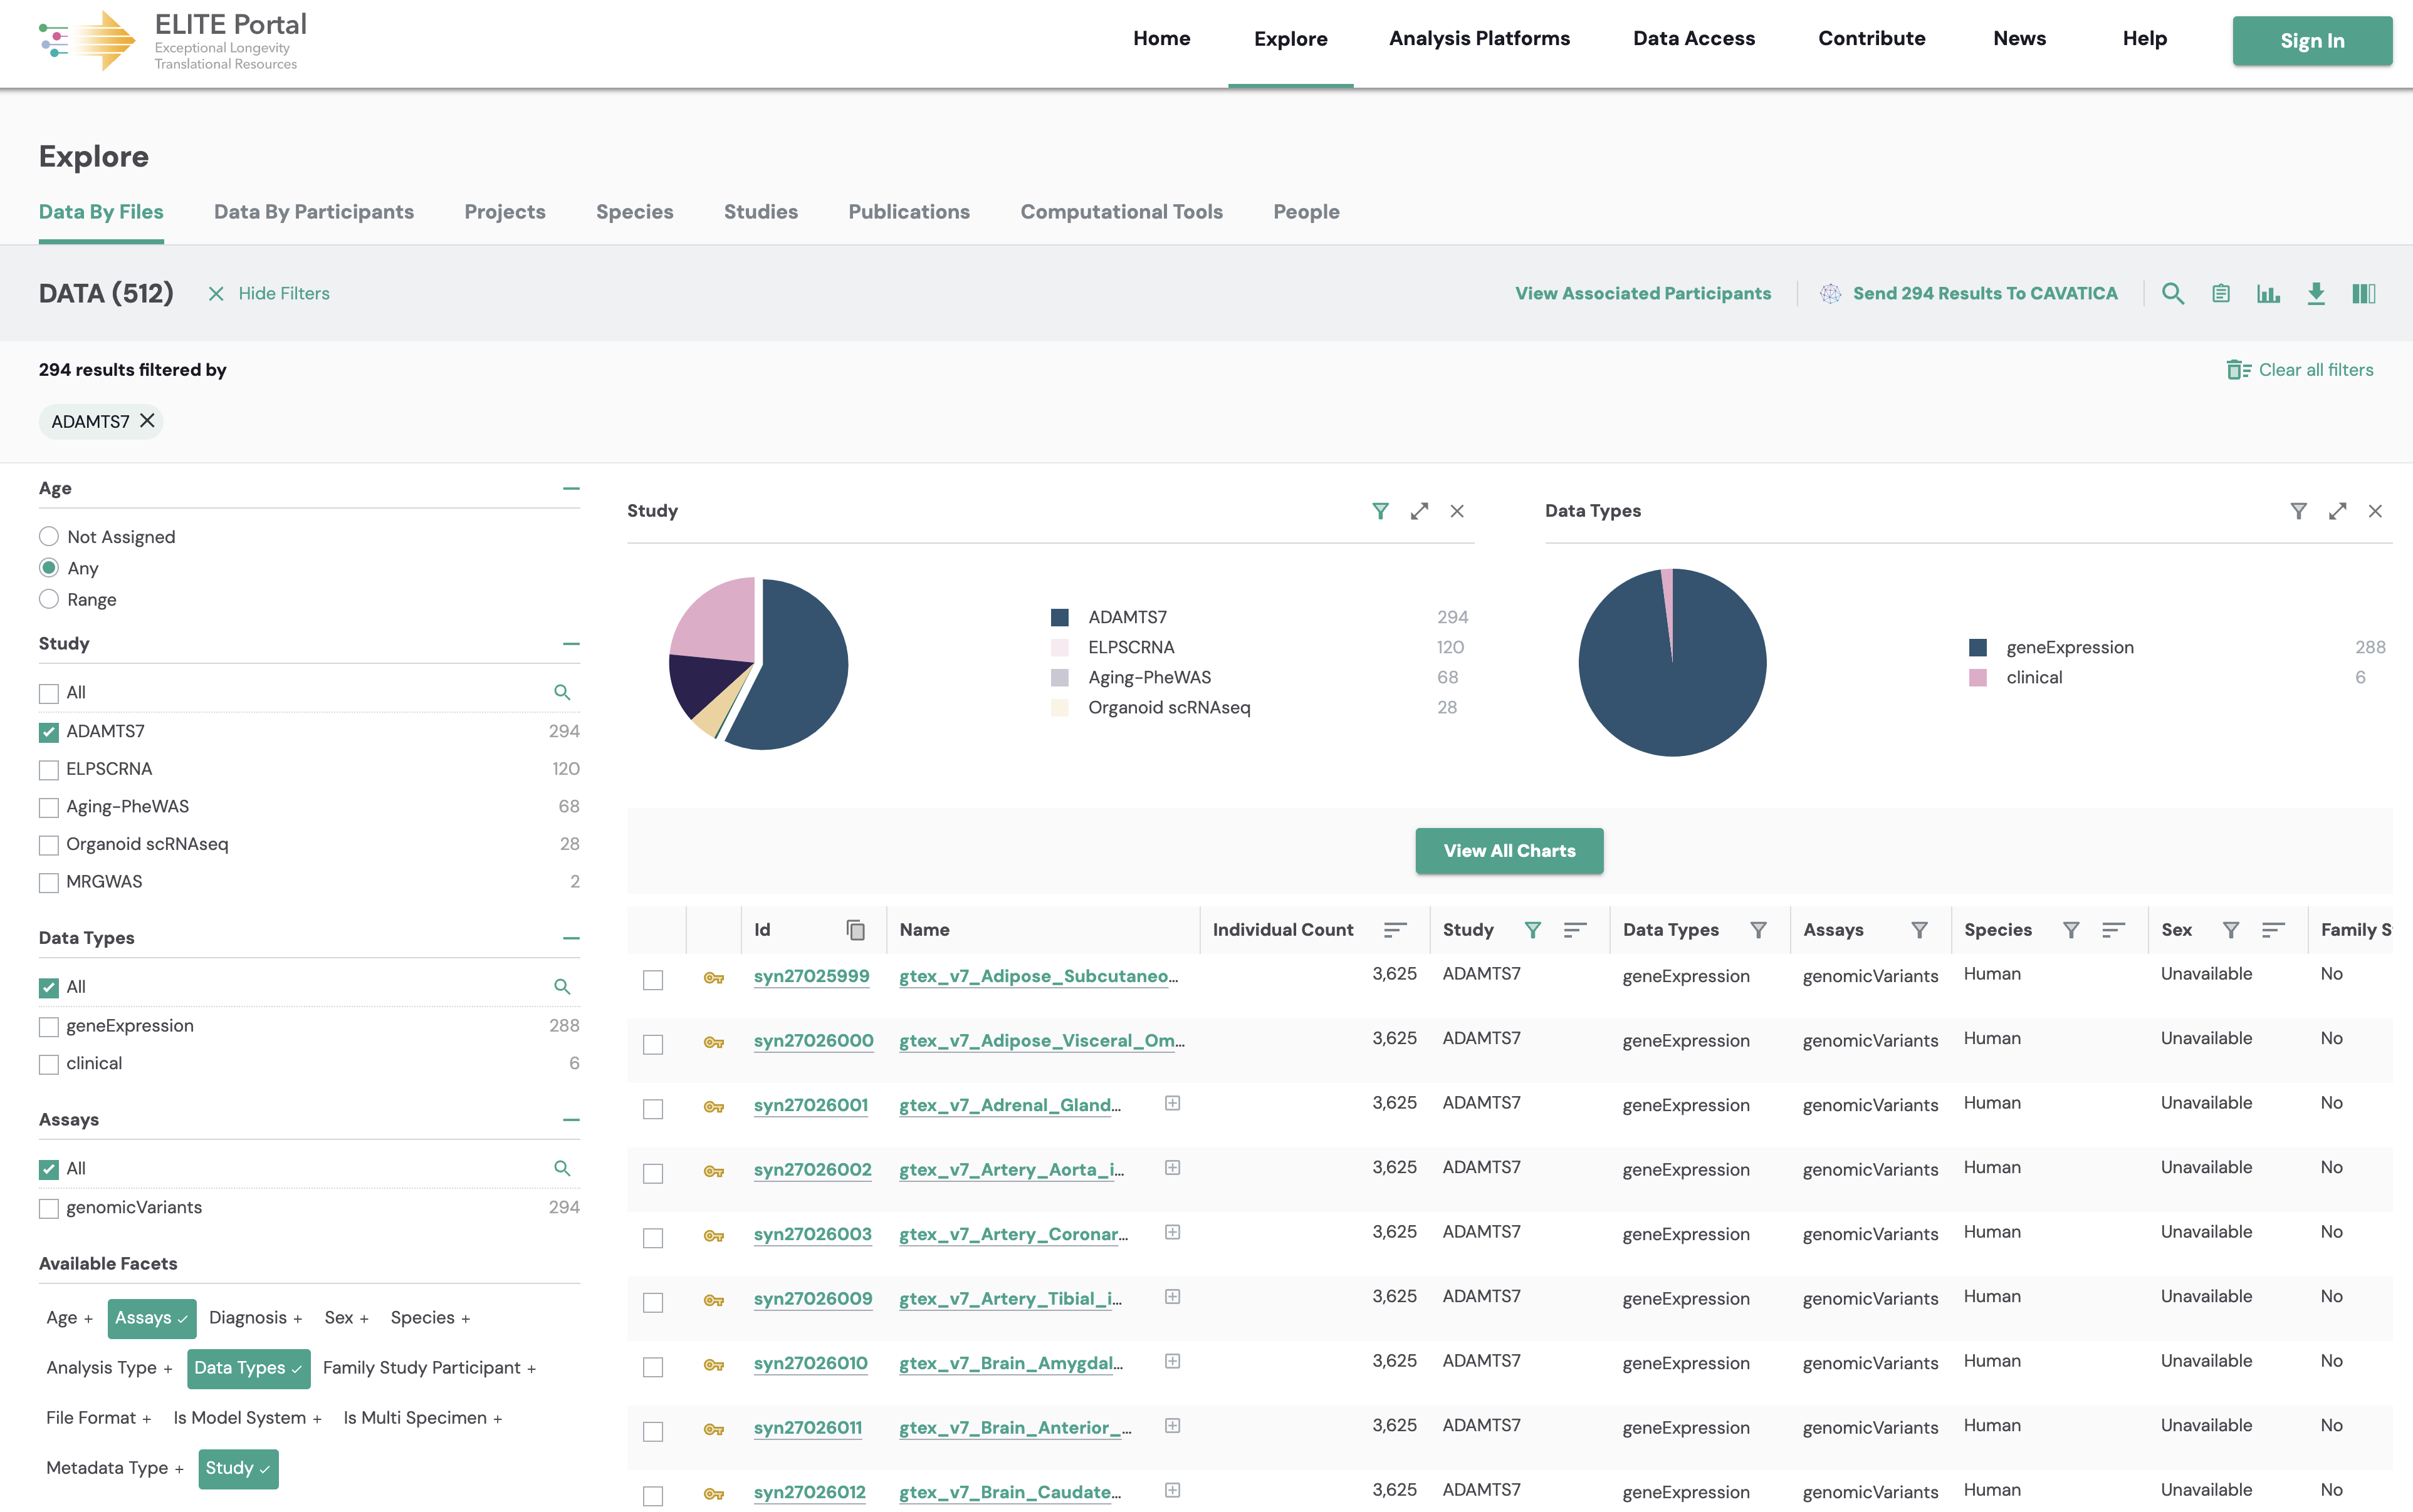Viewport: 2413px width, 1512px height.
Task: Click the Data Types chart filter icon
Action: coord(2299,511)
